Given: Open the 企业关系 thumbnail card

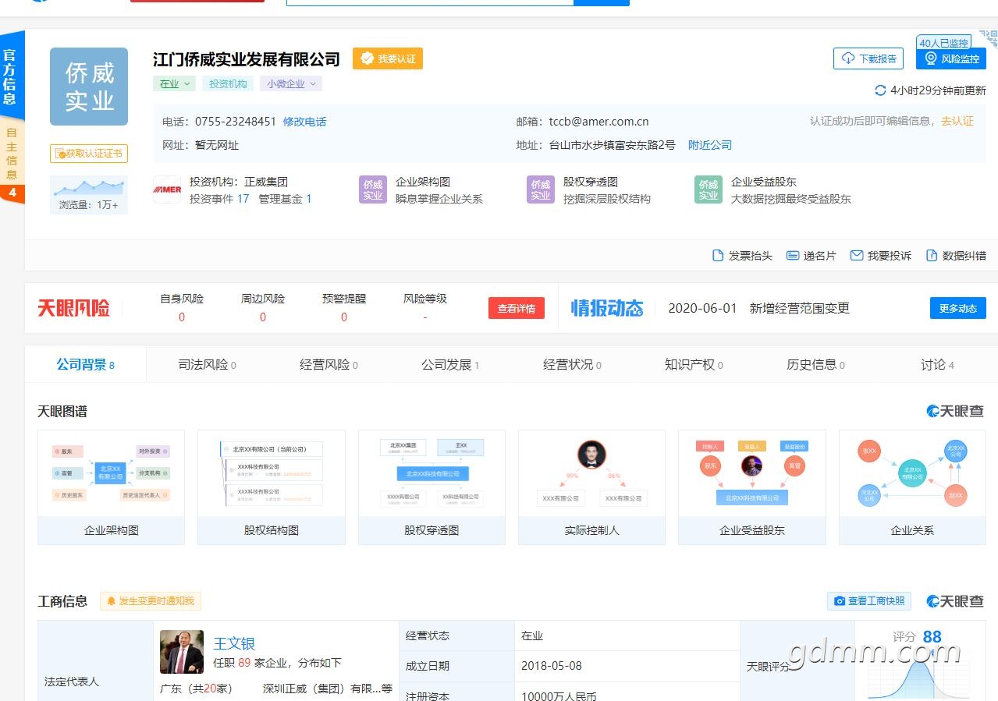Looking at the screenshot, I should pos(912,487).
